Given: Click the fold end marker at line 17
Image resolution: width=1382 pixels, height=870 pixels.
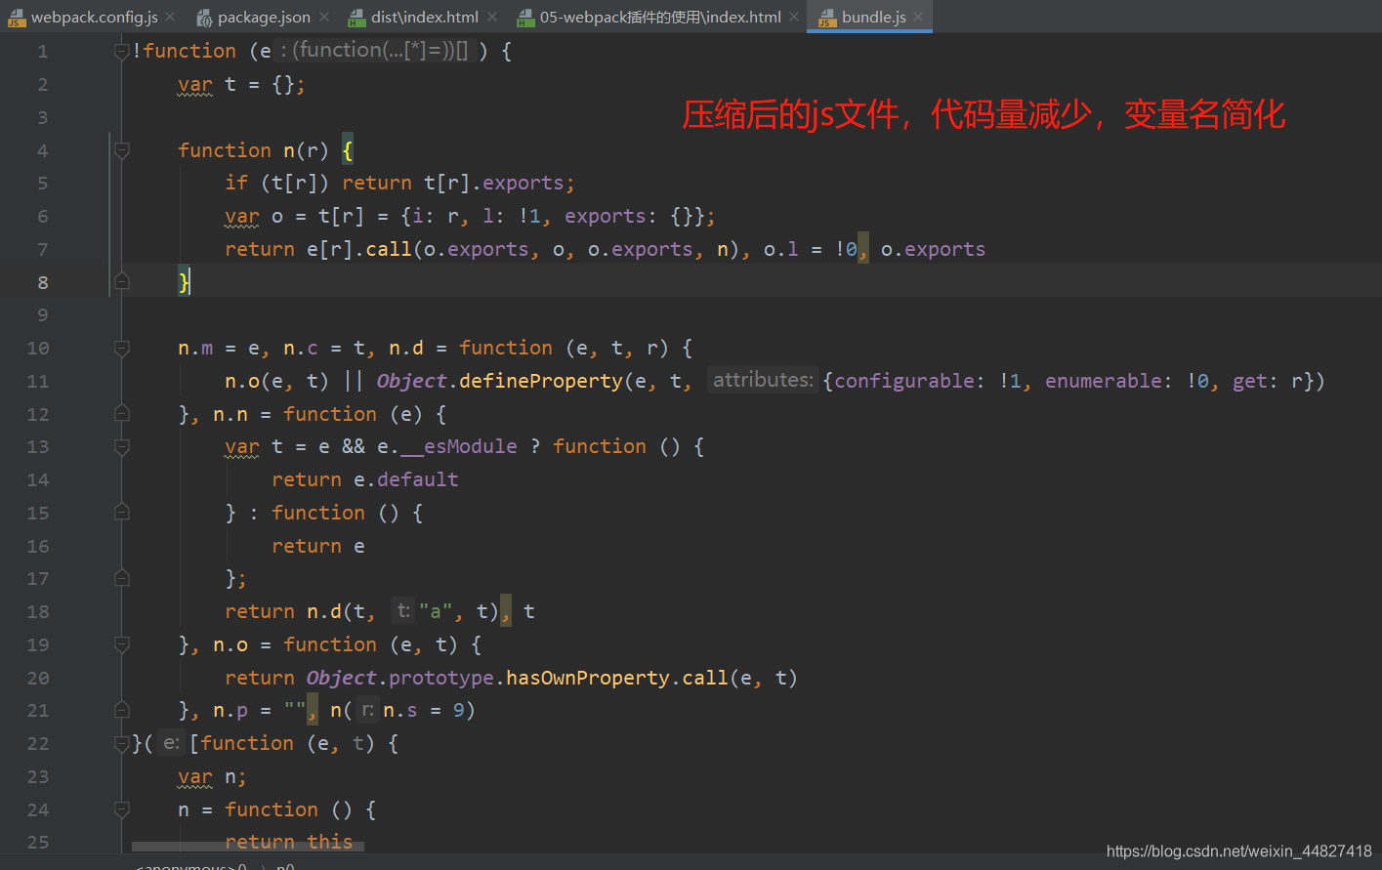Looking at the screenshot, I should (122, 578).
